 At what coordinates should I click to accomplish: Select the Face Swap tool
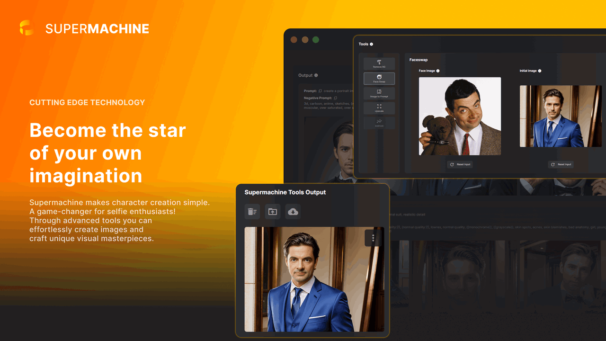[x=379, y=79]
